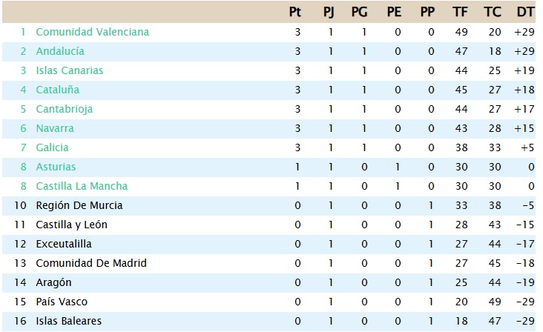Click the Comunidad De Madrid team name
The image size is (543, 332).
click(x=91, y=263)
